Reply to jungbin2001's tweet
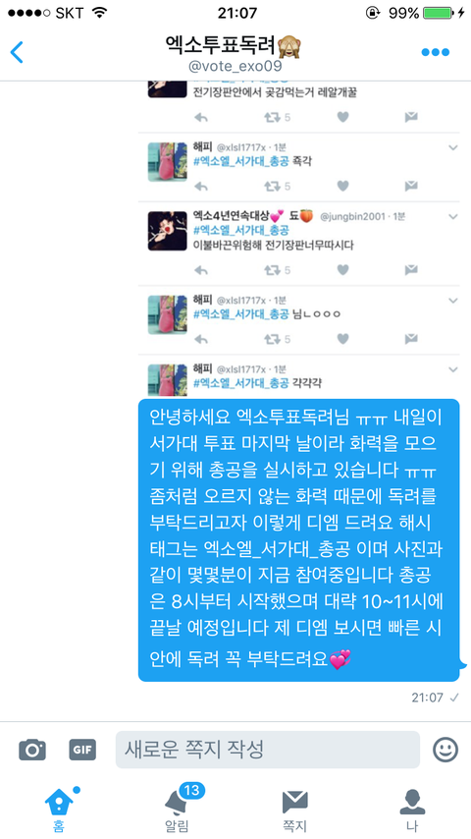 (200, 269)
